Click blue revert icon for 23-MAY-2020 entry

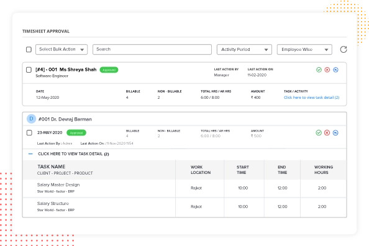pyautogui.click(x=335, y=133)
